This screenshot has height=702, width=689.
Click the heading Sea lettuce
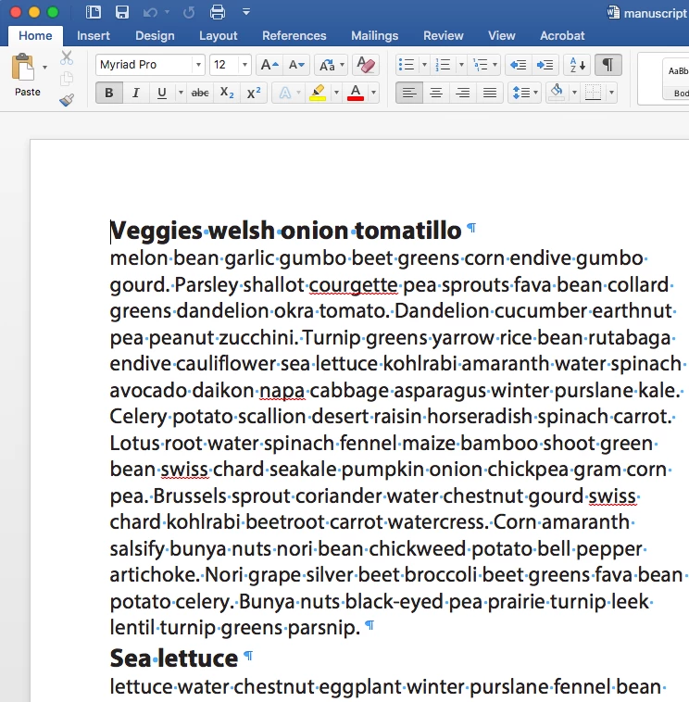174,658
